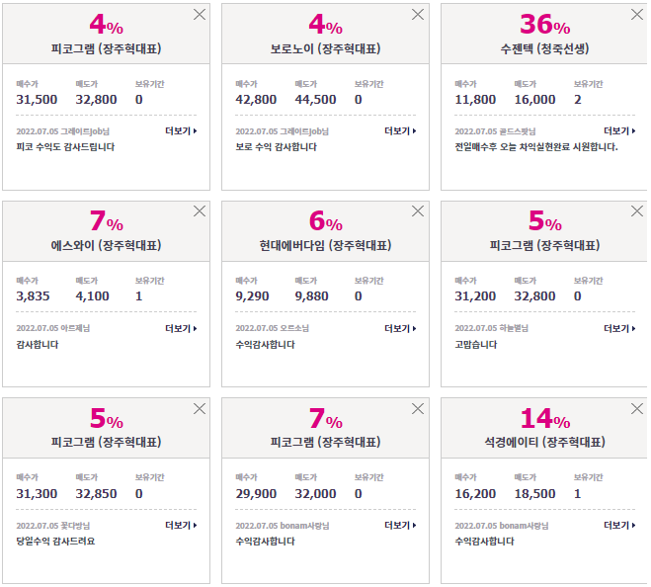The height and width of the screenshot is (587, 651).
Task: Close the 4% 피코그램 card
Action: pyautogui.click(x=200, y=15)
